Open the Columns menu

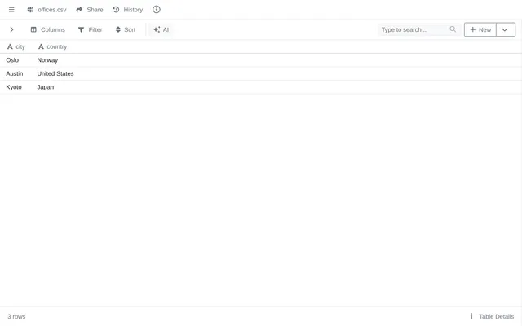48,29
